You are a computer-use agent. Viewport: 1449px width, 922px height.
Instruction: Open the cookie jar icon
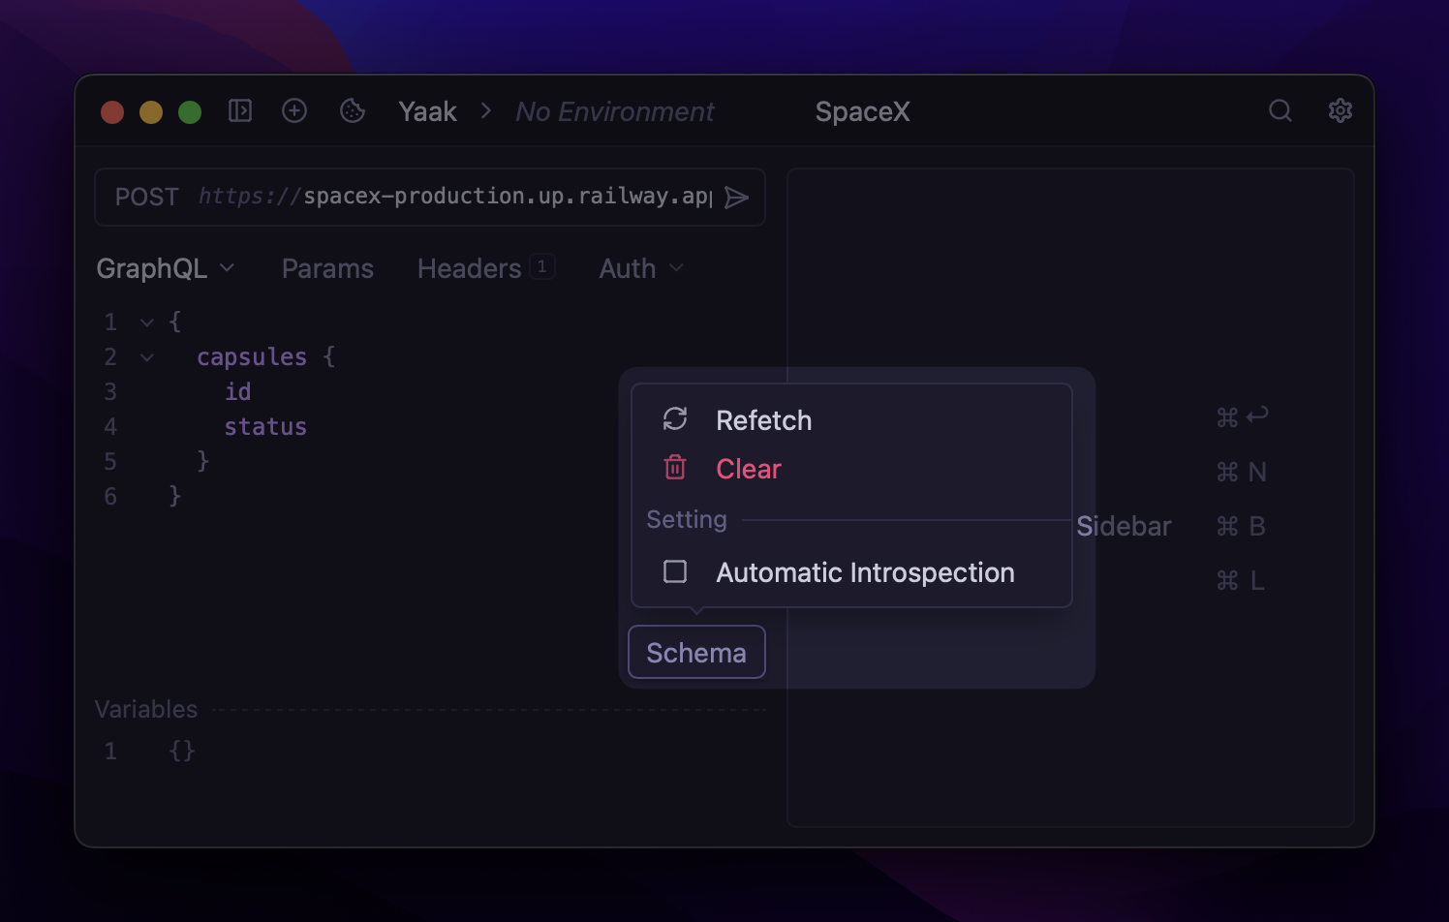coord(353,111)
